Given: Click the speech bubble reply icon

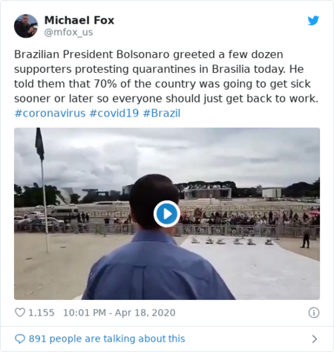Looking at the screenshot, I should (x=20, y=339).
